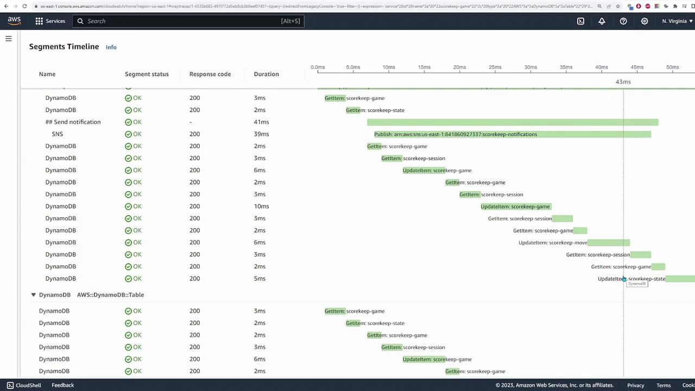
Task: Select the SNS row name
Action: point(58,134)
